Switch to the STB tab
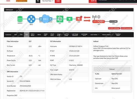The image size is (137, 99). (21, 35)
